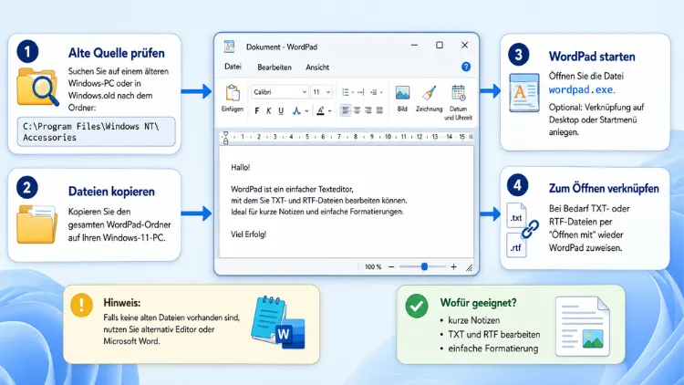Click the text highlight color icon
Viewport: 684px width, 385px height.
296,111
